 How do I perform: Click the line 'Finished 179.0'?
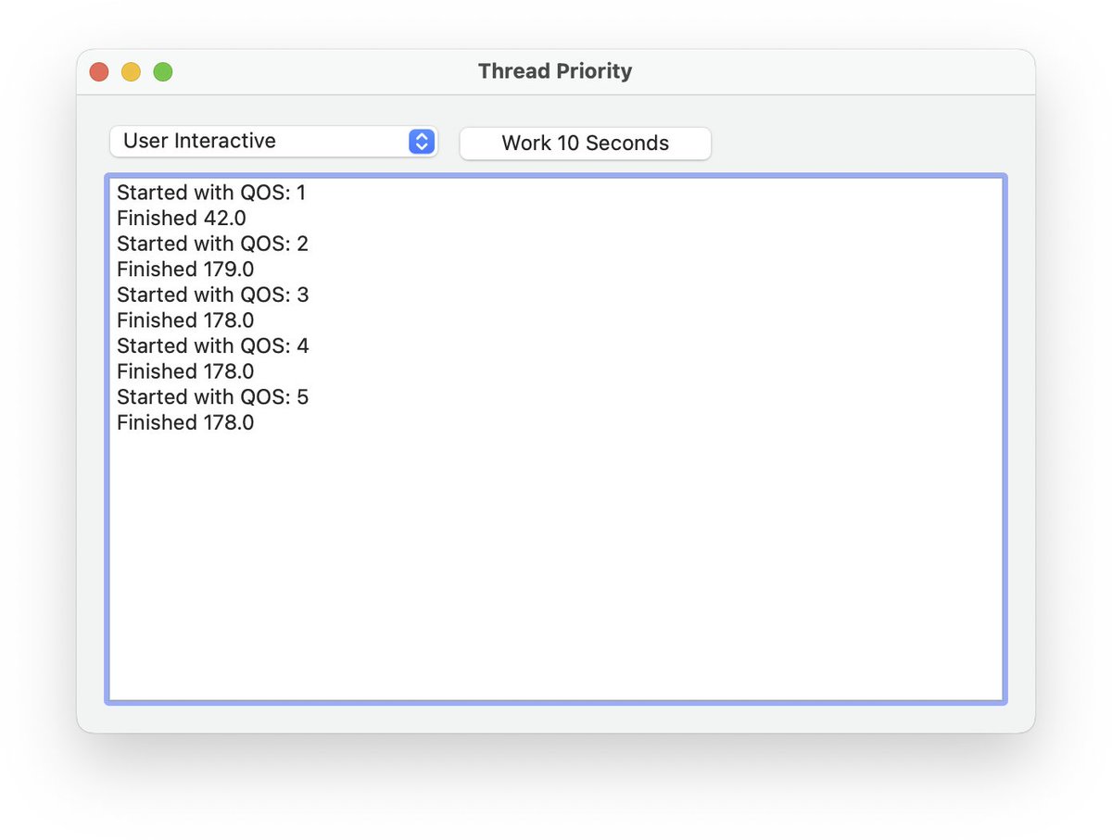[x=185, y=270]
